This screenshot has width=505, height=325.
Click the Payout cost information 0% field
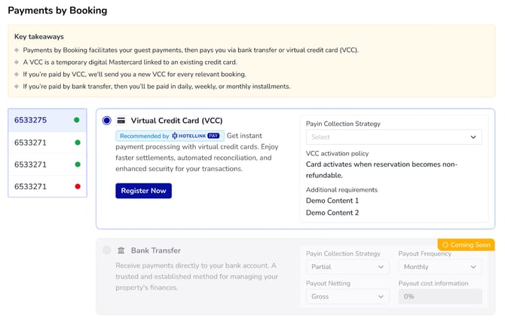pyautogui.click(x=440, y=296)
